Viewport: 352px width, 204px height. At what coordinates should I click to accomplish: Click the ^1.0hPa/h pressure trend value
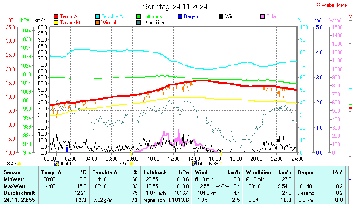[155, 193]
